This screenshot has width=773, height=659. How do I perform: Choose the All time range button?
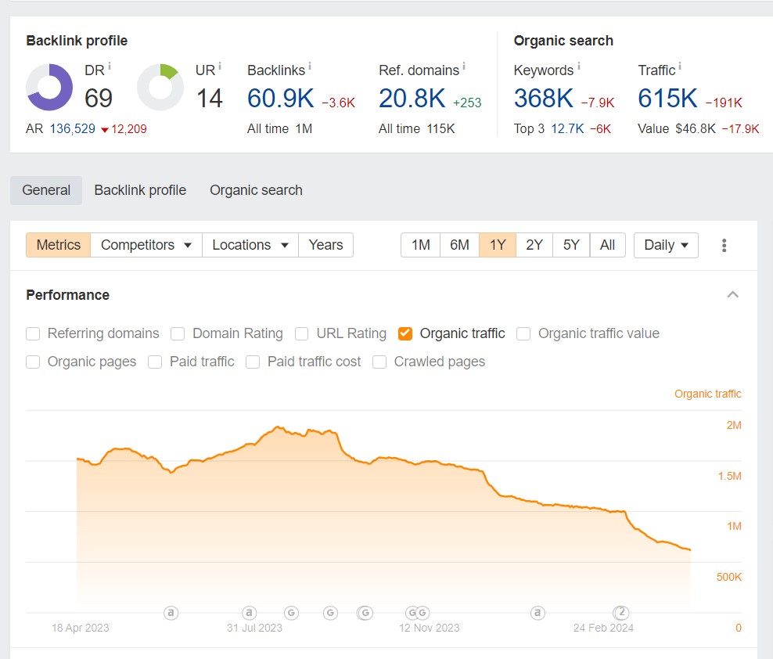click(607, 245)
